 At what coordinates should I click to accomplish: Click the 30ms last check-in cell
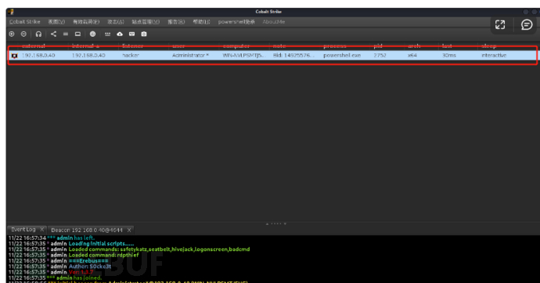(x=449, y=55)
